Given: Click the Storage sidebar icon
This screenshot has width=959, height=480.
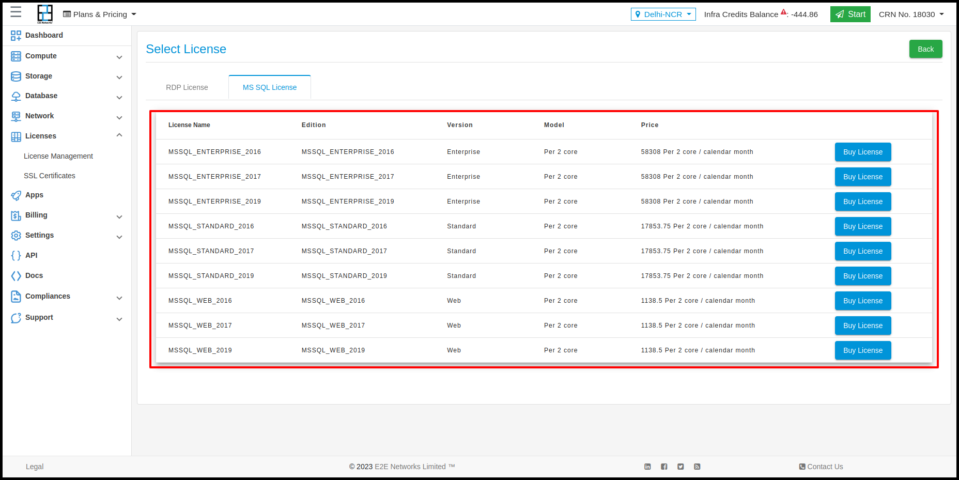Looking at the screenshot, I should (x=16, y=76).
